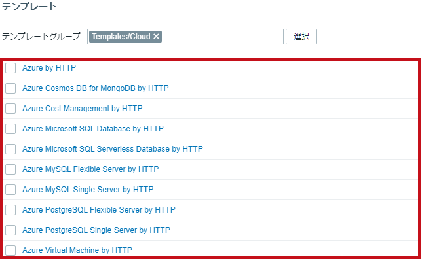Open Azure Microsoft SQL Database by HTTP

[x=93, y=129]
